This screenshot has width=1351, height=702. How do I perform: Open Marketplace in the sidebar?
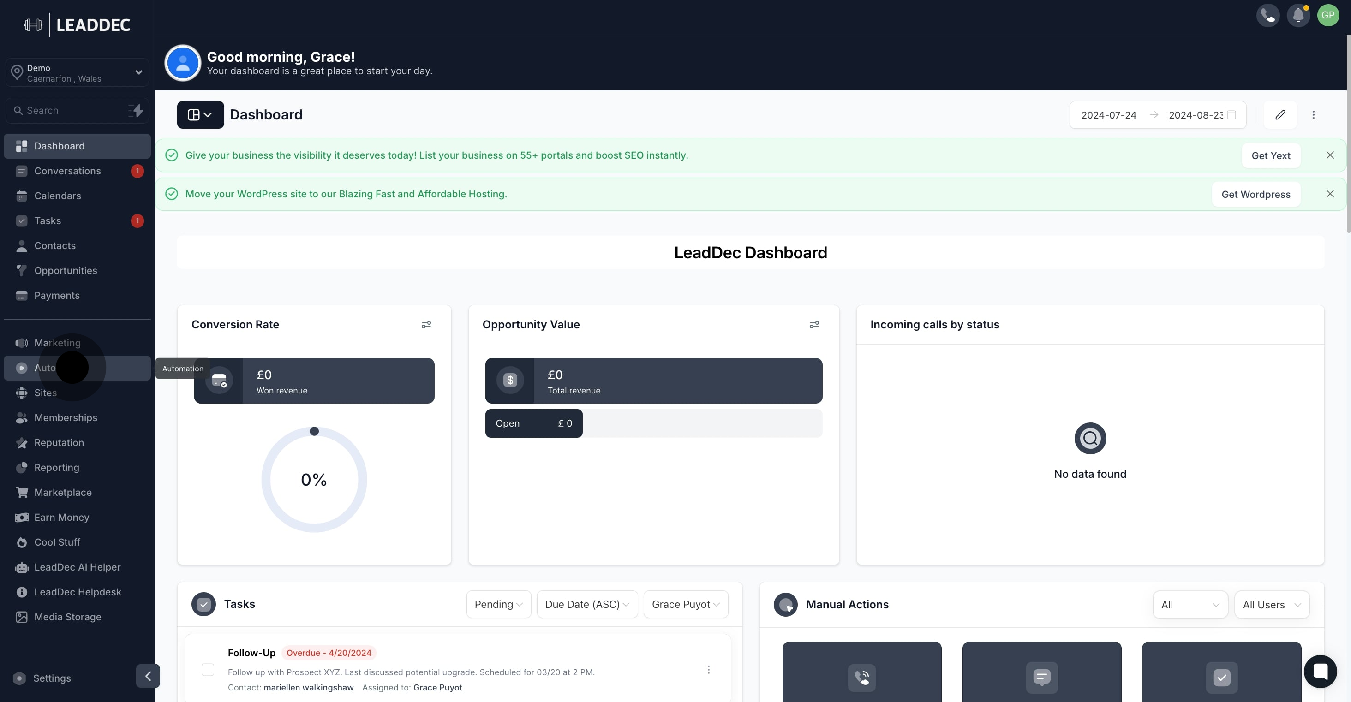pos(77,492)
